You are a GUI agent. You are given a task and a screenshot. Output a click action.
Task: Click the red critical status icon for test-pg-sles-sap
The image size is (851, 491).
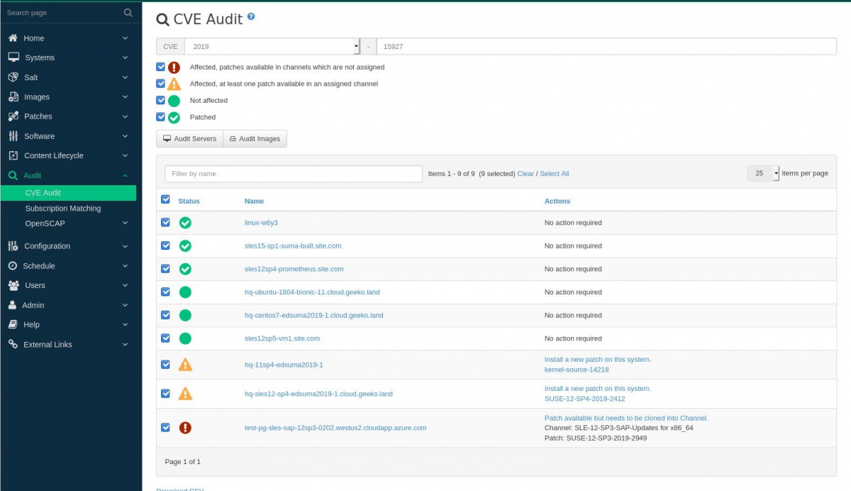185,428
